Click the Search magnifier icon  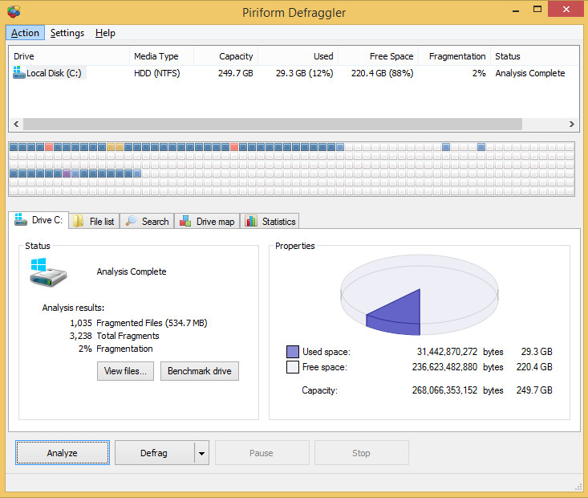pos(131,221)
